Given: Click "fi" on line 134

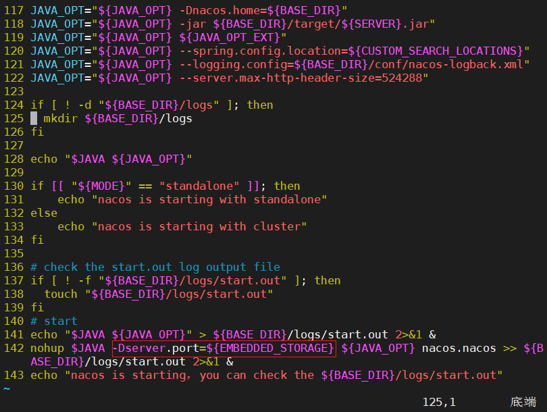Looking at the screenshot, I should [37, 240].
